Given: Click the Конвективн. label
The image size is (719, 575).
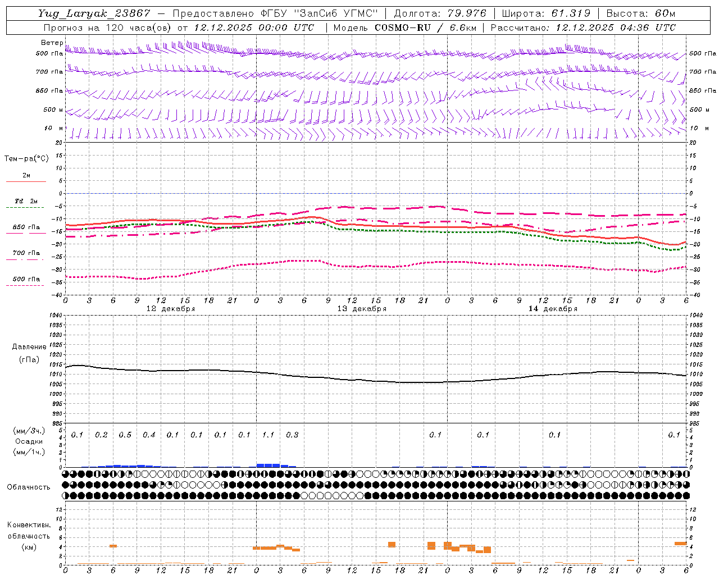Looking at the screenshot, I should click(29, 525).
